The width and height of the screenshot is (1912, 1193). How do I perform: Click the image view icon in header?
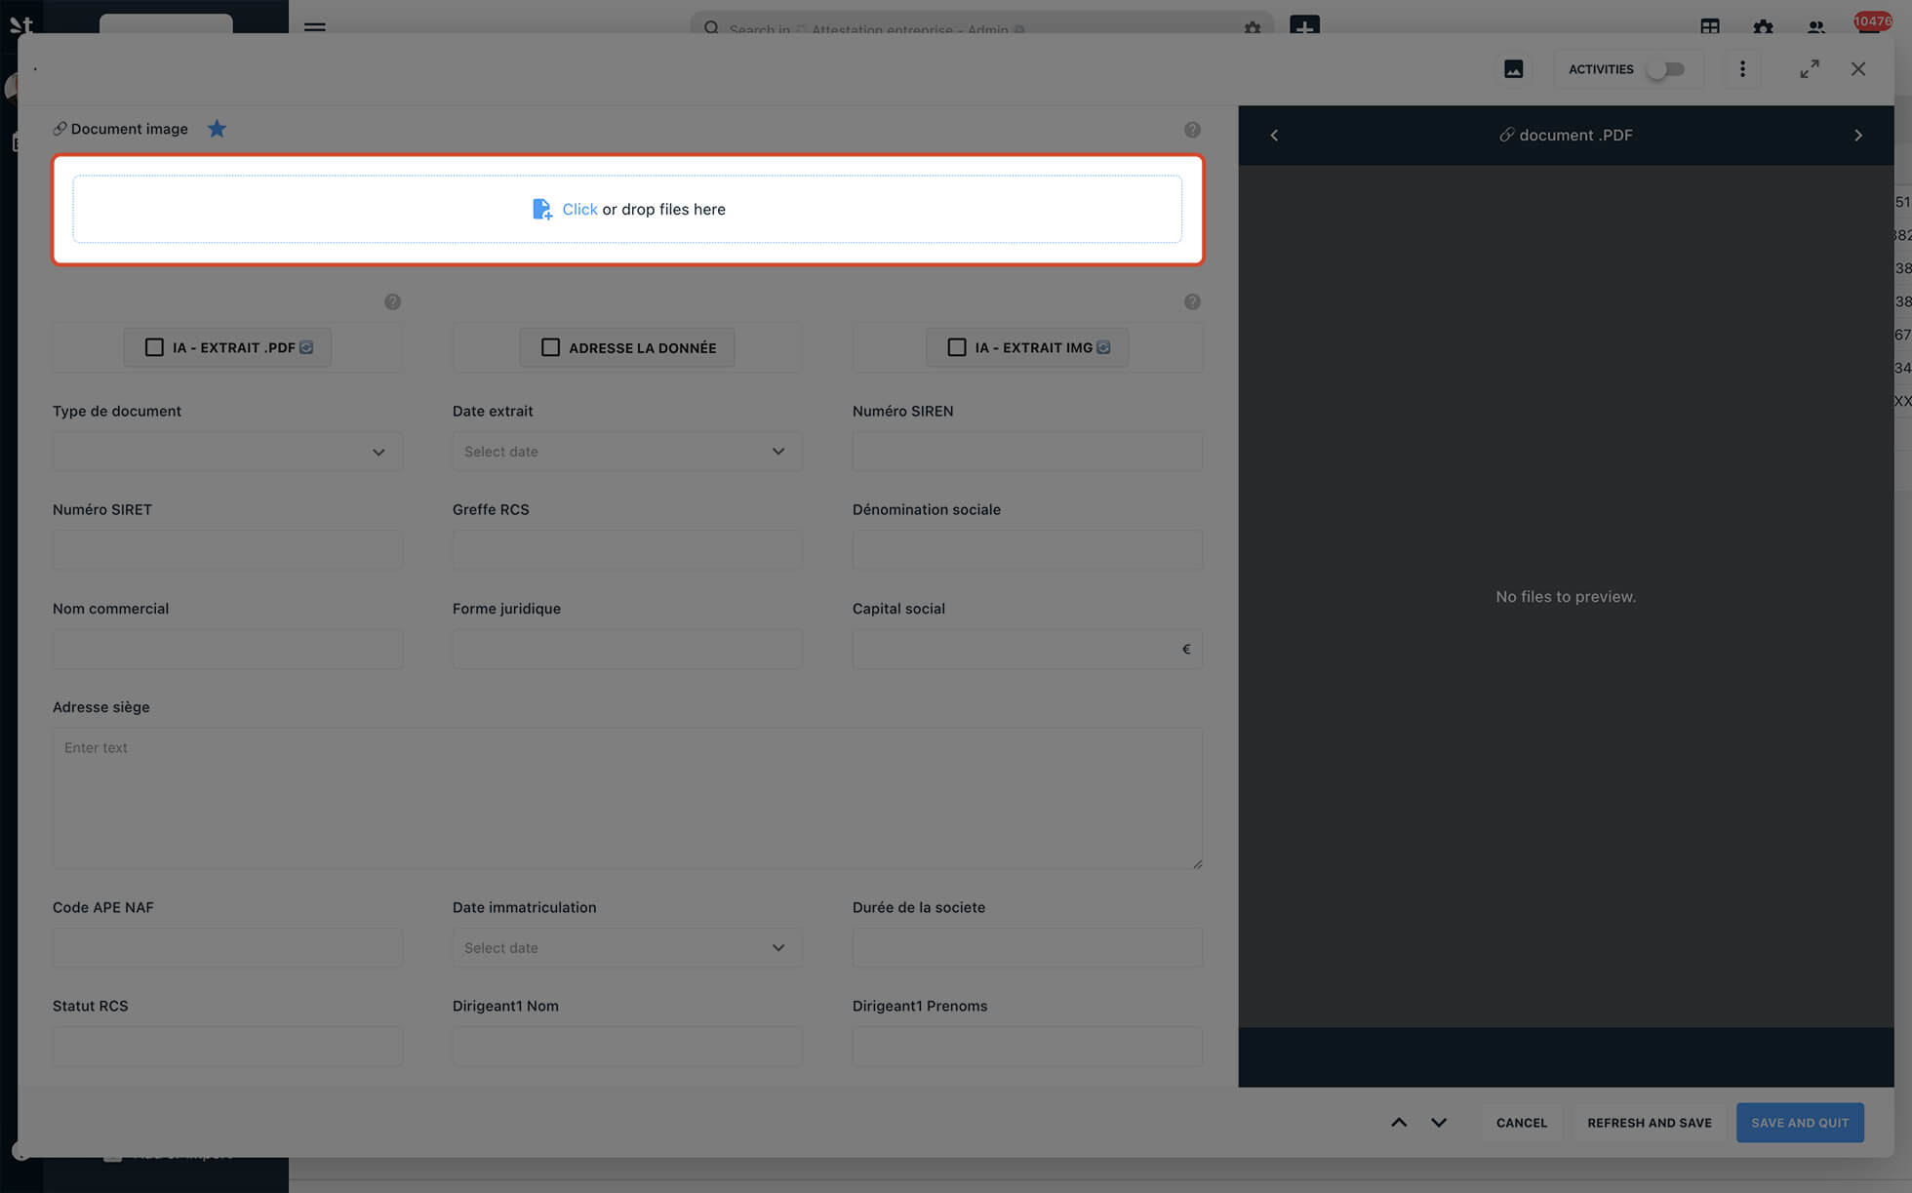click(1513, 69)
